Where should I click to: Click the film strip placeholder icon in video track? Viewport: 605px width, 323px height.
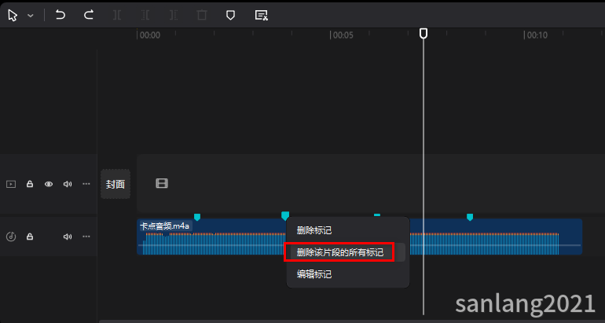tap(162, 183)
